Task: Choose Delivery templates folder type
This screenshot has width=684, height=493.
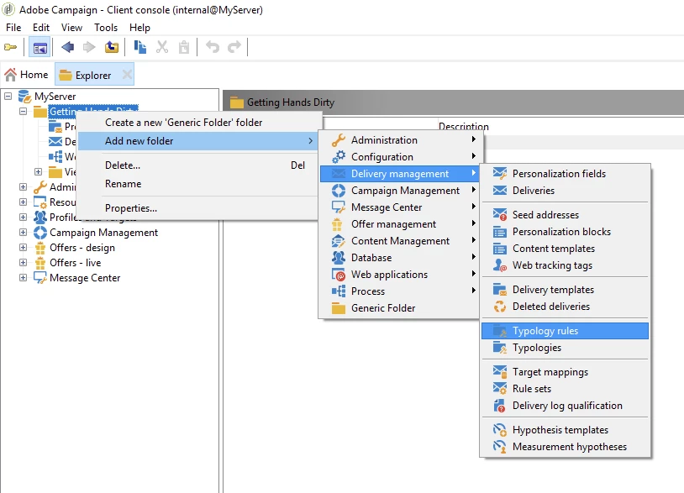Action: tap(565, 290)
